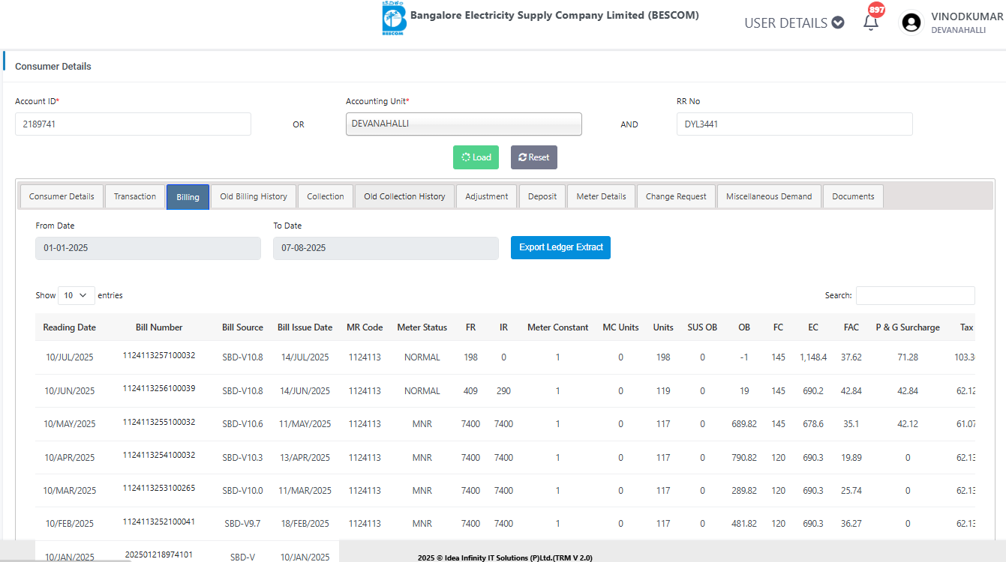Switch to the Consumer Details tab
Image resolution: width=1006 pixels, height=562 pixels.
[x=62, y=196]
